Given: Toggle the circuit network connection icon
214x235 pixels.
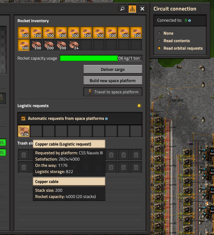Looking at the screenshot, I should pos(132,9).
